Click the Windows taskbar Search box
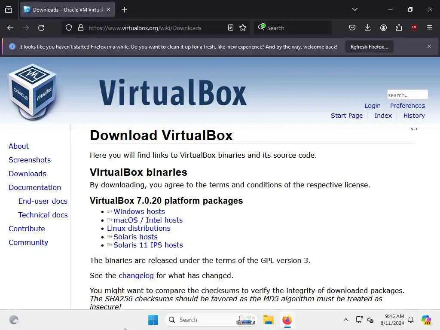 (211, 320)
